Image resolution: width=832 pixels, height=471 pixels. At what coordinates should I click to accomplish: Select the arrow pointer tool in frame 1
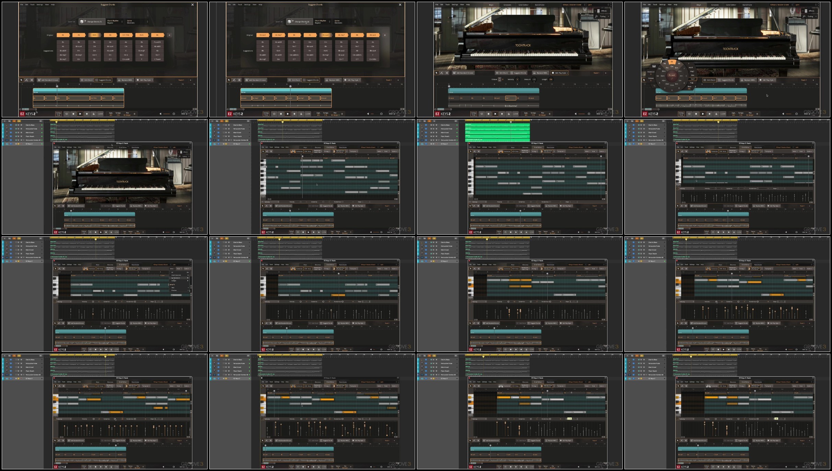[21, 80]
